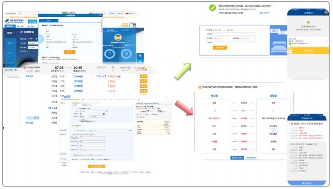333x189 pixels.
Task: Click the check-in date field in the hotel form
Action: 220,39
